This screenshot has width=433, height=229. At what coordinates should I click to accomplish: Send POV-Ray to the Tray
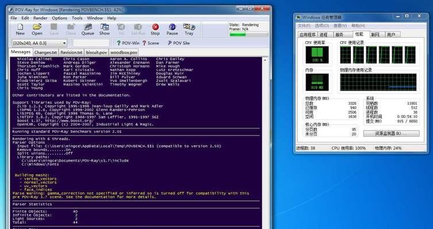tap(189, 29)
